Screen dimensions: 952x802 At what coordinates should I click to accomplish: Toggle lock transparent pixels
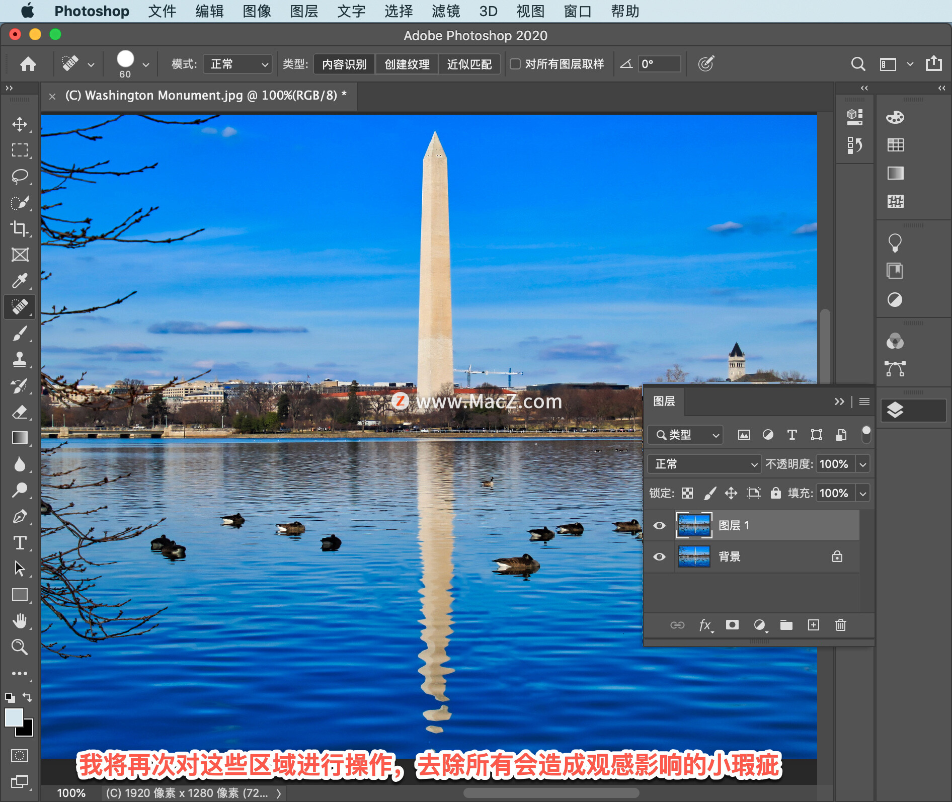coord(687,493)
